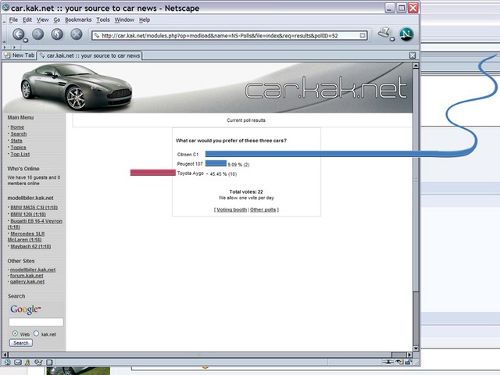
Task: Click the horizontal scrollbar right arrow
Action: [409, 355]
